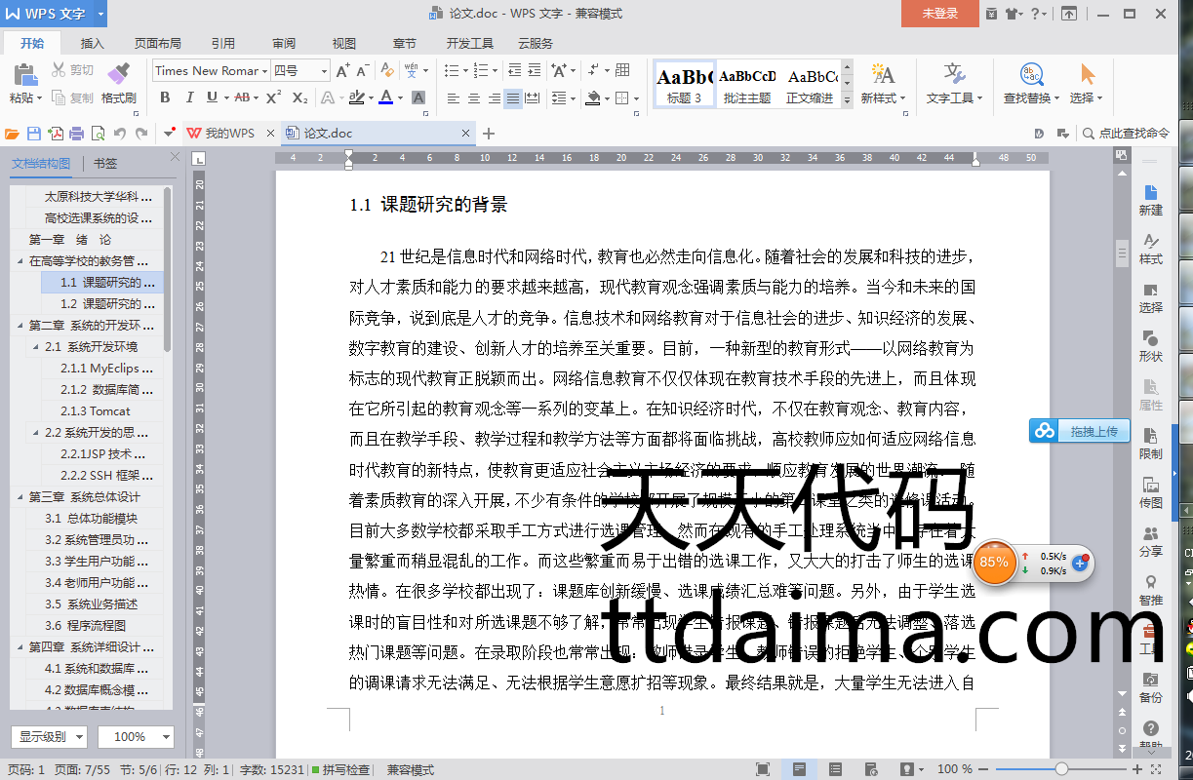Open the 新建 tool in right sidebar
1193x780 pixels.
coord(1151,200)
